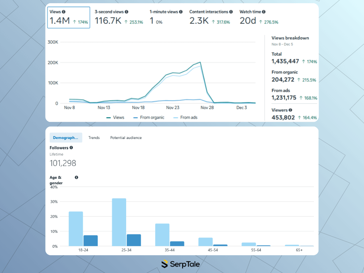Image resolution: width=364 pixels, height=273 pixels.
Task: Click the light bar for 18-24 age group
Action: [76, 229]
